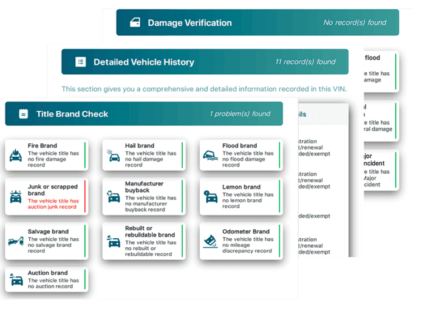Open the Junk or scrapped brand card
Viewport: 425px width, 319px height.
(47, 197)
